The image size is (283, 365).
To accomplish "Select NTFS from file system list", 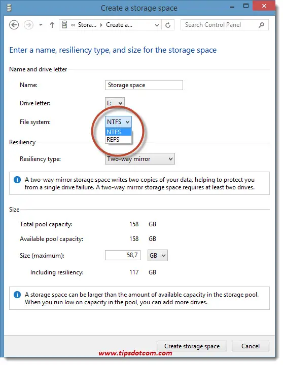I will (x=118, y=132).
